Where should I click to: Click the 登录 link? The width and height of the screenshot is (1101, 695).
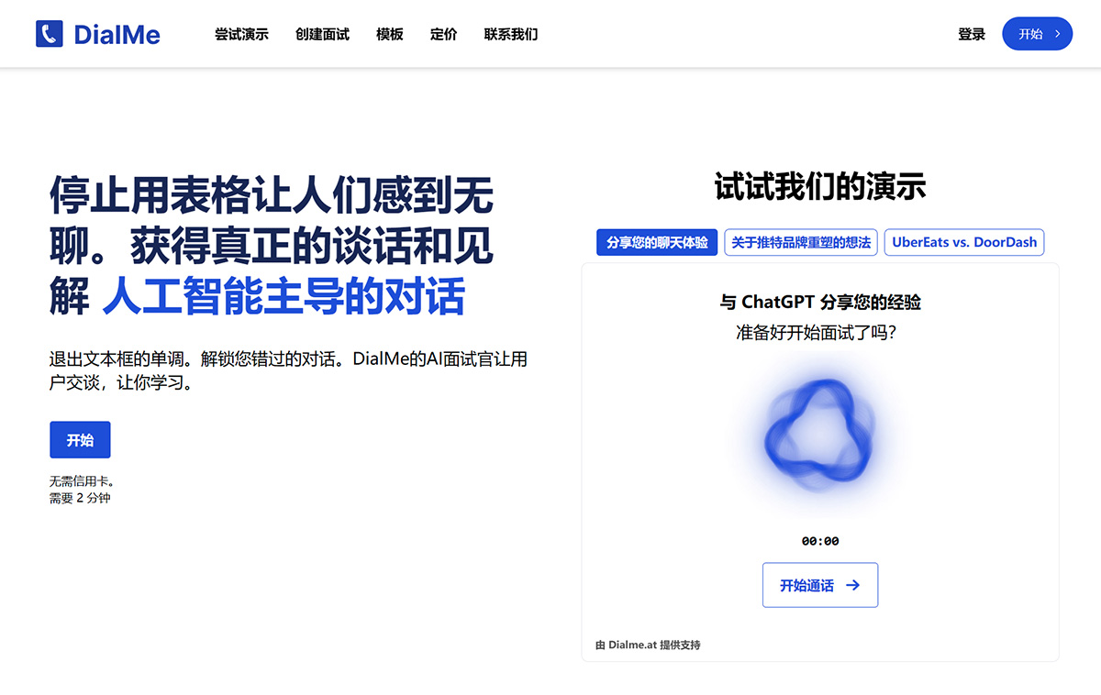pos(971,34)
